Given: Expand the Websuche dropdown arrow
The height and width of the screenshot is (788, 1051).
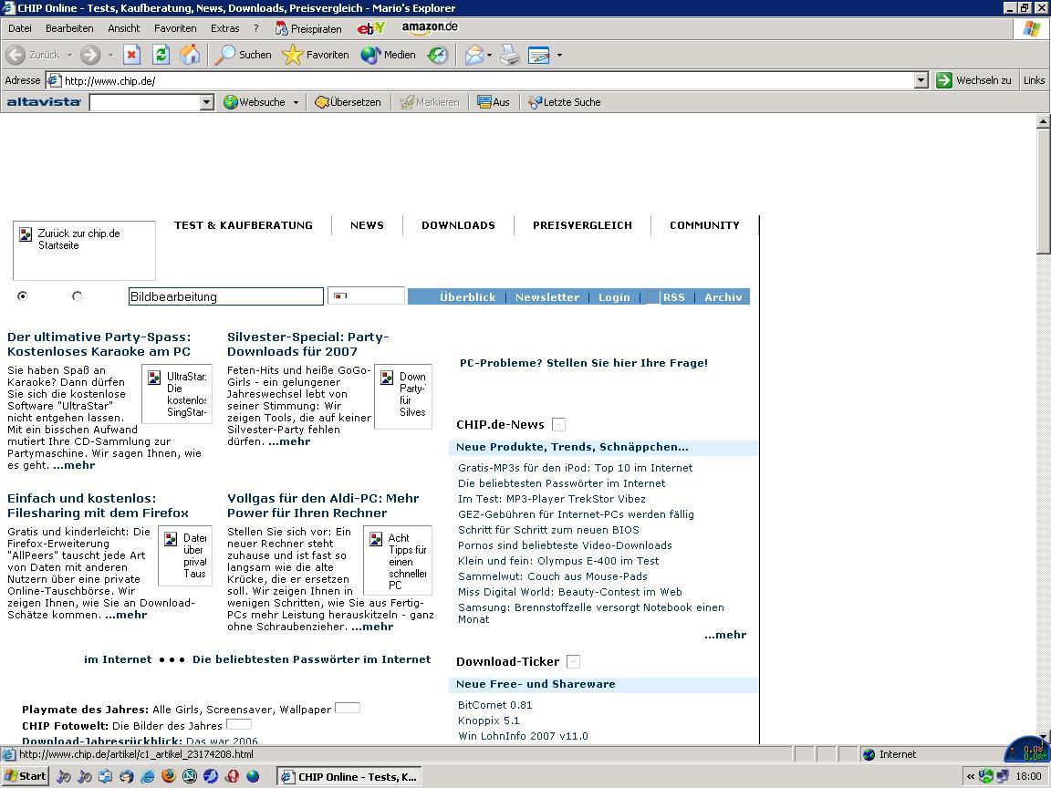Looking at the screenshot, I should point(296,102).
